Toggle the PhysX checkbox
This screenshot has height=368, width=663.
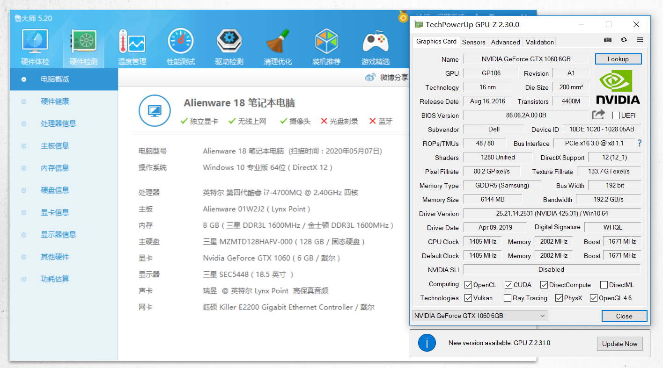pyautogui.click(x=559, y=298)
